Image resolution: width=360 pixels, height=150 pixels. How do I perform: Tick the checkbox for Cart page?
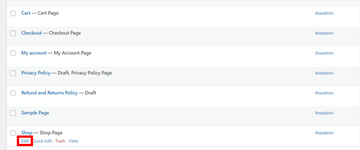[x=13, y=13]
